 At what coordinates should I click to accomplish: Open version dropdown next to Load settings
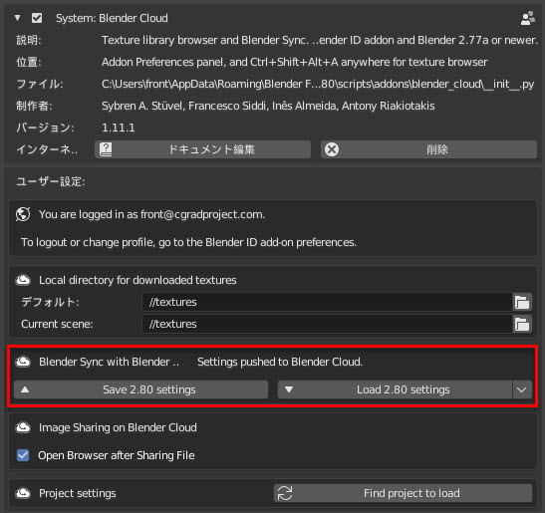(522, 389)
